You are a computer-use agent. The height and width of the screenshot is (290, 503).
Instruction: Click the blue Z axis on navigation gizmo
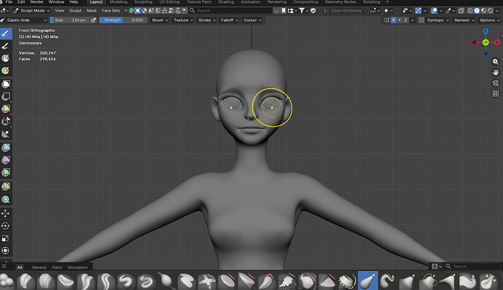[x=486, y=31]
